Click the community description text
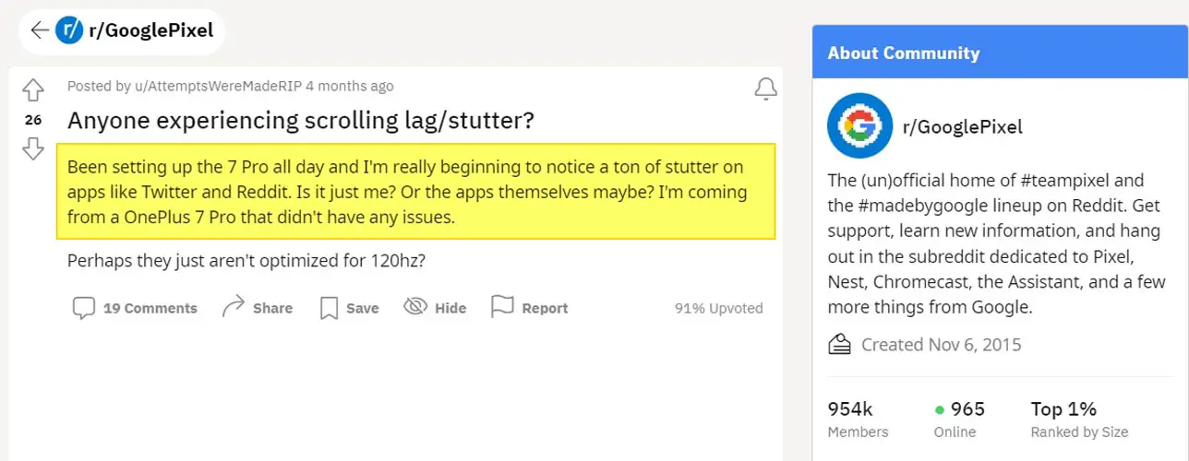 coord(997,243)
